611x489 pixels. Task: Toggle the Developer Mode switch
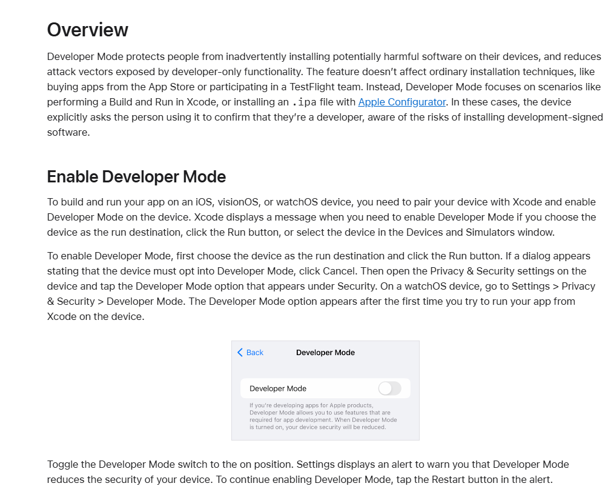click(389, 388)
